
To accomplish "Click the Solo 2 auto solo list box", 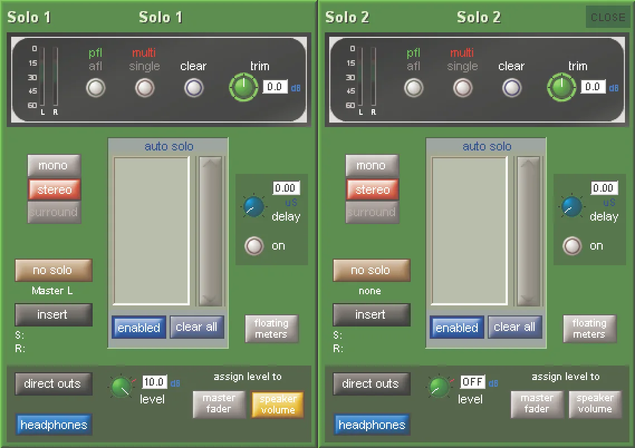I will (469, 231).
